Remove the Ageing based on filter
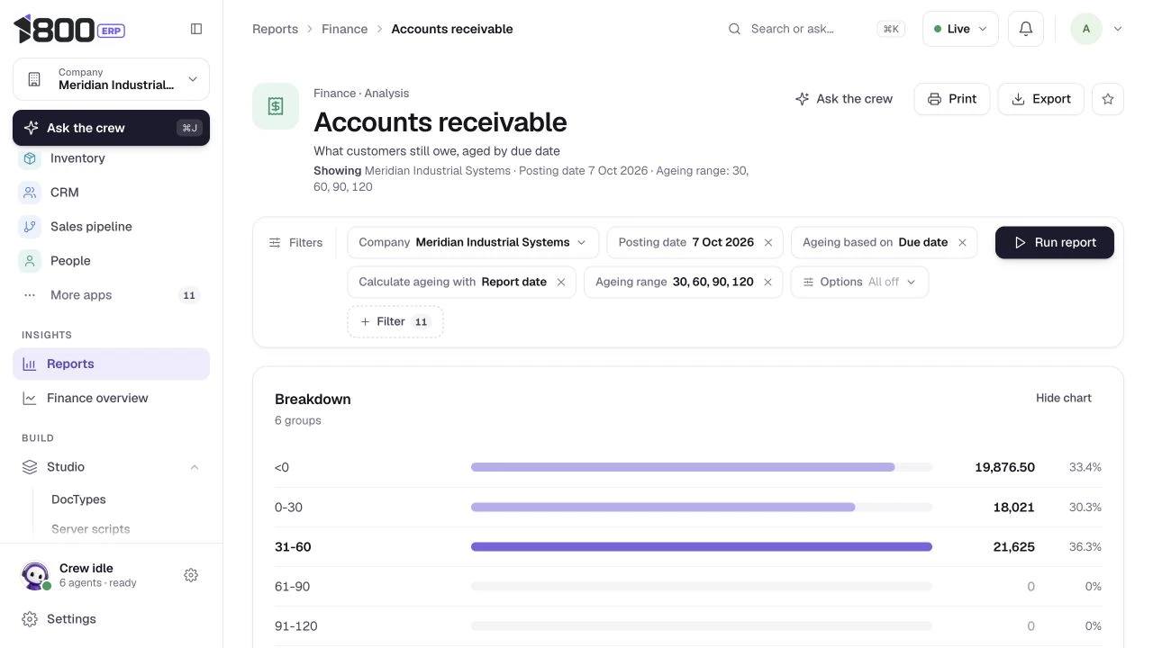Image resolution: width=1153 pixels, height=648 pixels. click(962, 242)
